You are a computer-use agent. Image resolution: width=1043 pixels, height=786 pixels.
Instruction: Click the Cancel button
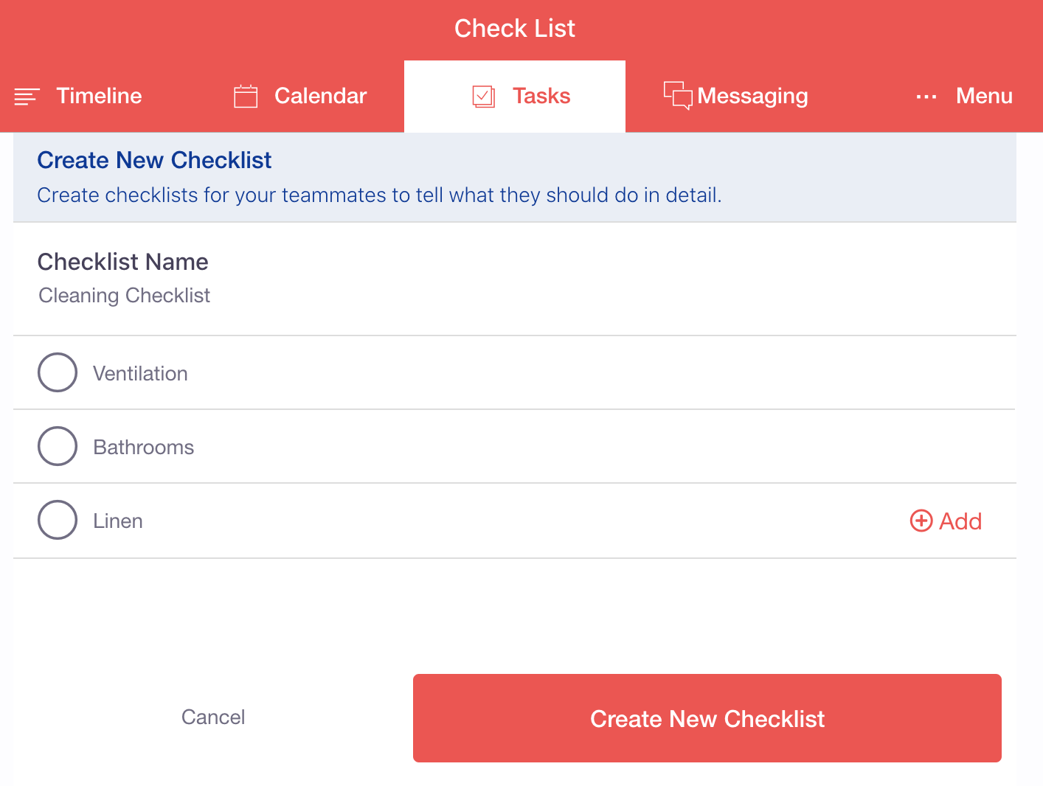(x=213, y=717)
